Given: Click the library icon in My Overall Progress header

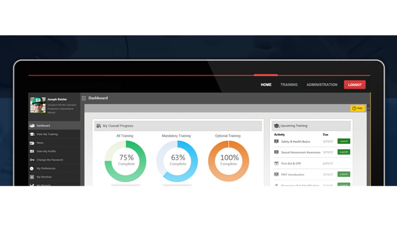Looking at the screenshot, I should [99, 126].
